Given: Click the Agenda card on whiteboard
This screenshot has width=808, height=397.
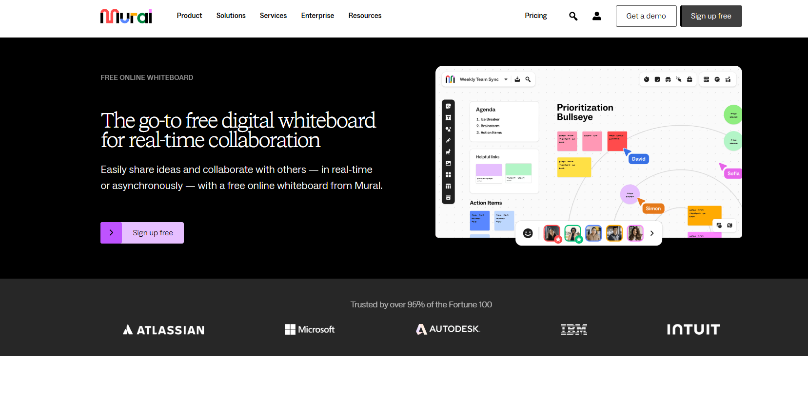Looking at the screenshot, I should tap(504, 121).
